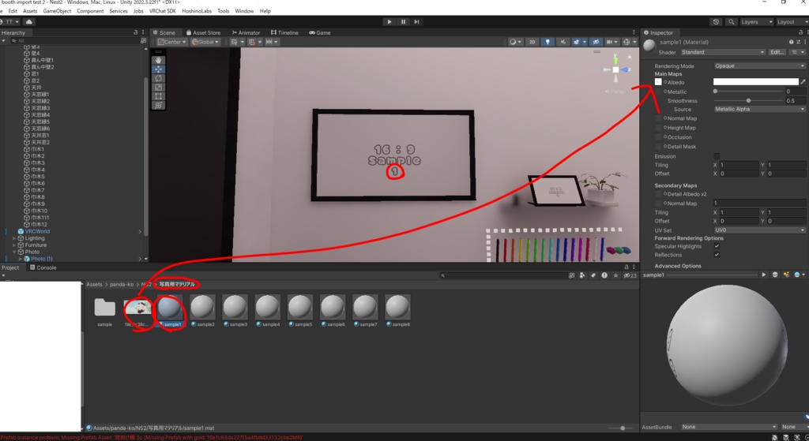Open Undo History icon in top toolbar
Screen dimensions: 809x441
click(716, 21)
